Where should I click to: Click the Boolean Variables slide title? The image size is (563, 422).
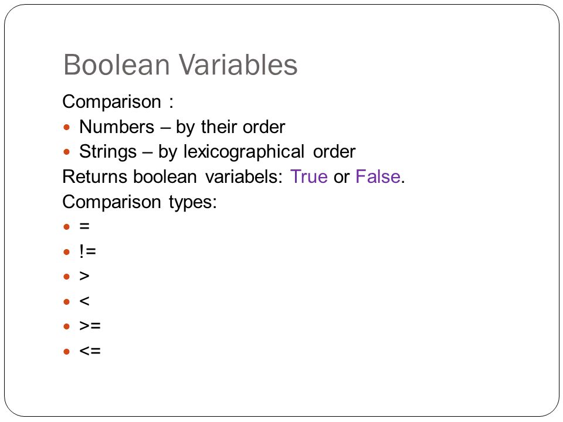(180, 64)
